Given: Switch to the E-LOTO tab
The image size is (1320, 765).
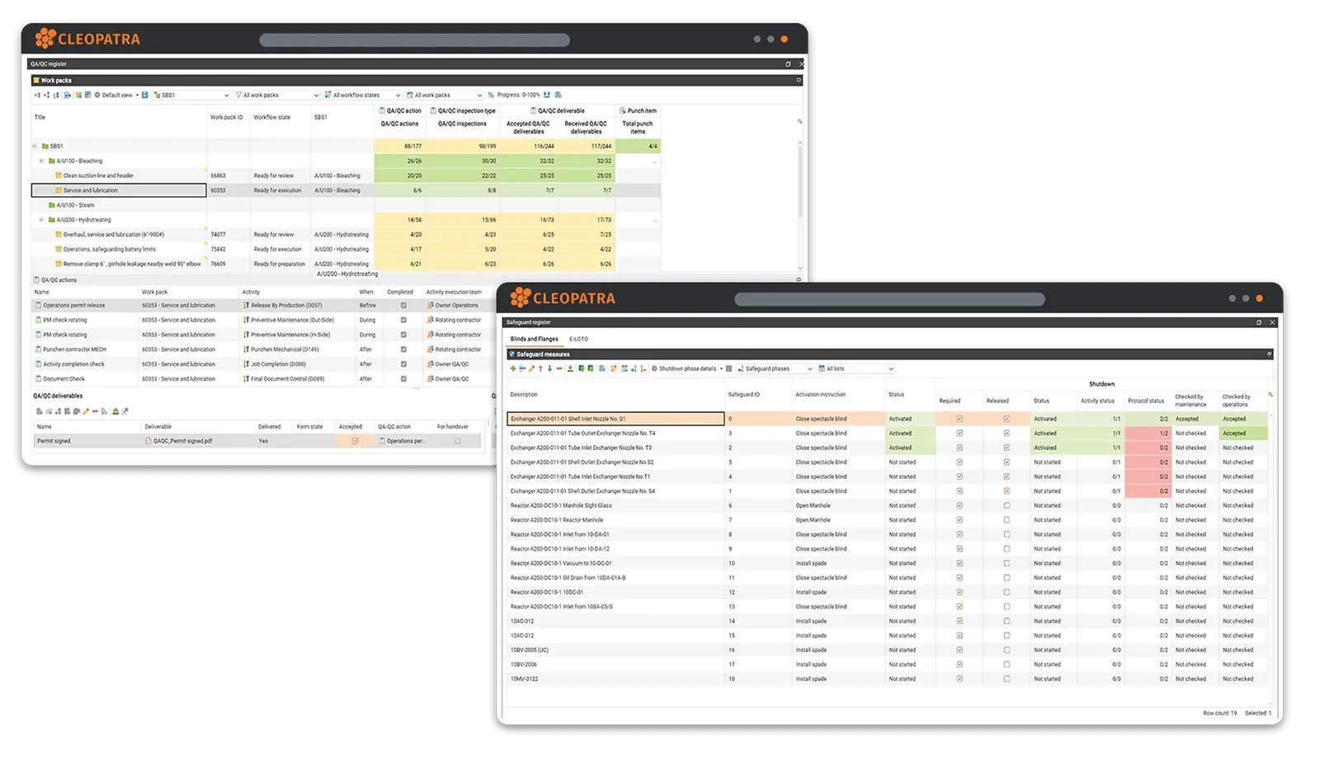Looking at the screenshot, I should pos(578,338).
